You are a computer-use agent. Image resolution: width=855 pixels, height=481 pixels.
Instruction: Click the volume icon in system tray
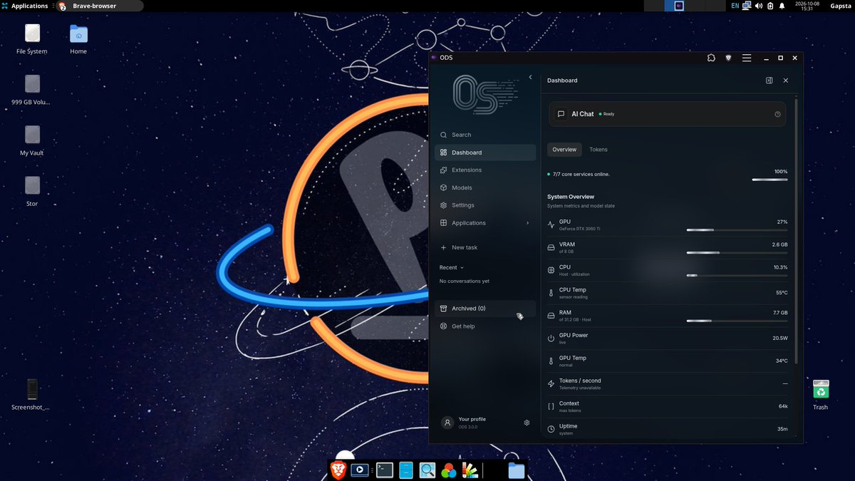coord(759,6)
